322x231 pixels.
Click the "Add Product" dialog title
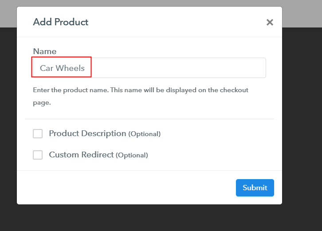point(60,22)
